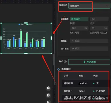Click the 映射 column header
Image resolution: width=111 pixels, height=103 pixels.
[x=81, y=75]
